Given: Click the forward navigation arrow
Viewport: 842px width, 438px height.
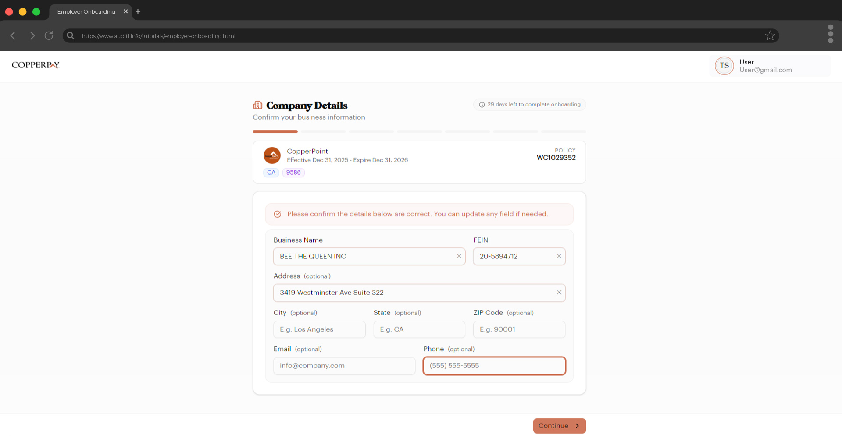Looking at the screenshot, I should point(32,35).
